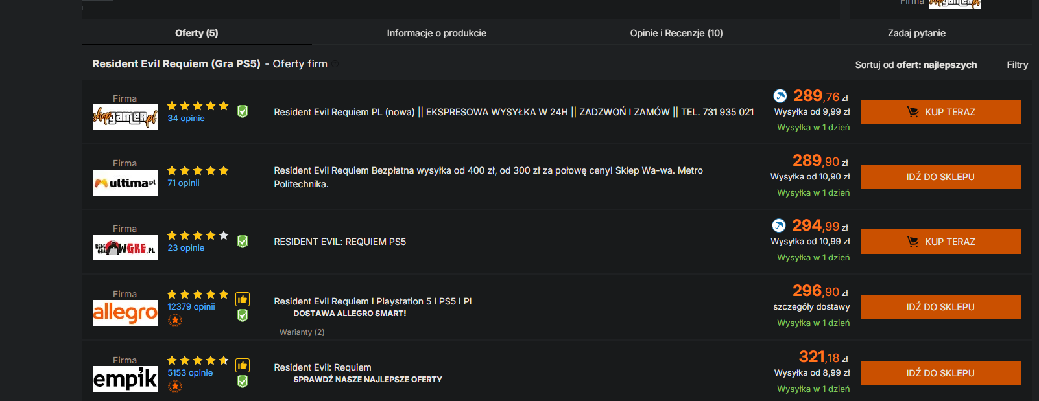
Task: Click the szczegóły dostawy link for Allegro
Action: click(x=811, y=306)
